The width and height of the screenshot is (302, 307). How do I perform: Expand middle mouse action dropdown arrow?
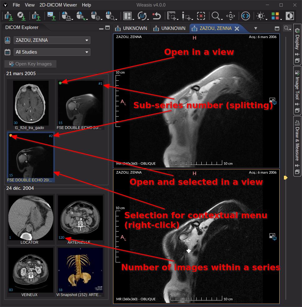87,19
